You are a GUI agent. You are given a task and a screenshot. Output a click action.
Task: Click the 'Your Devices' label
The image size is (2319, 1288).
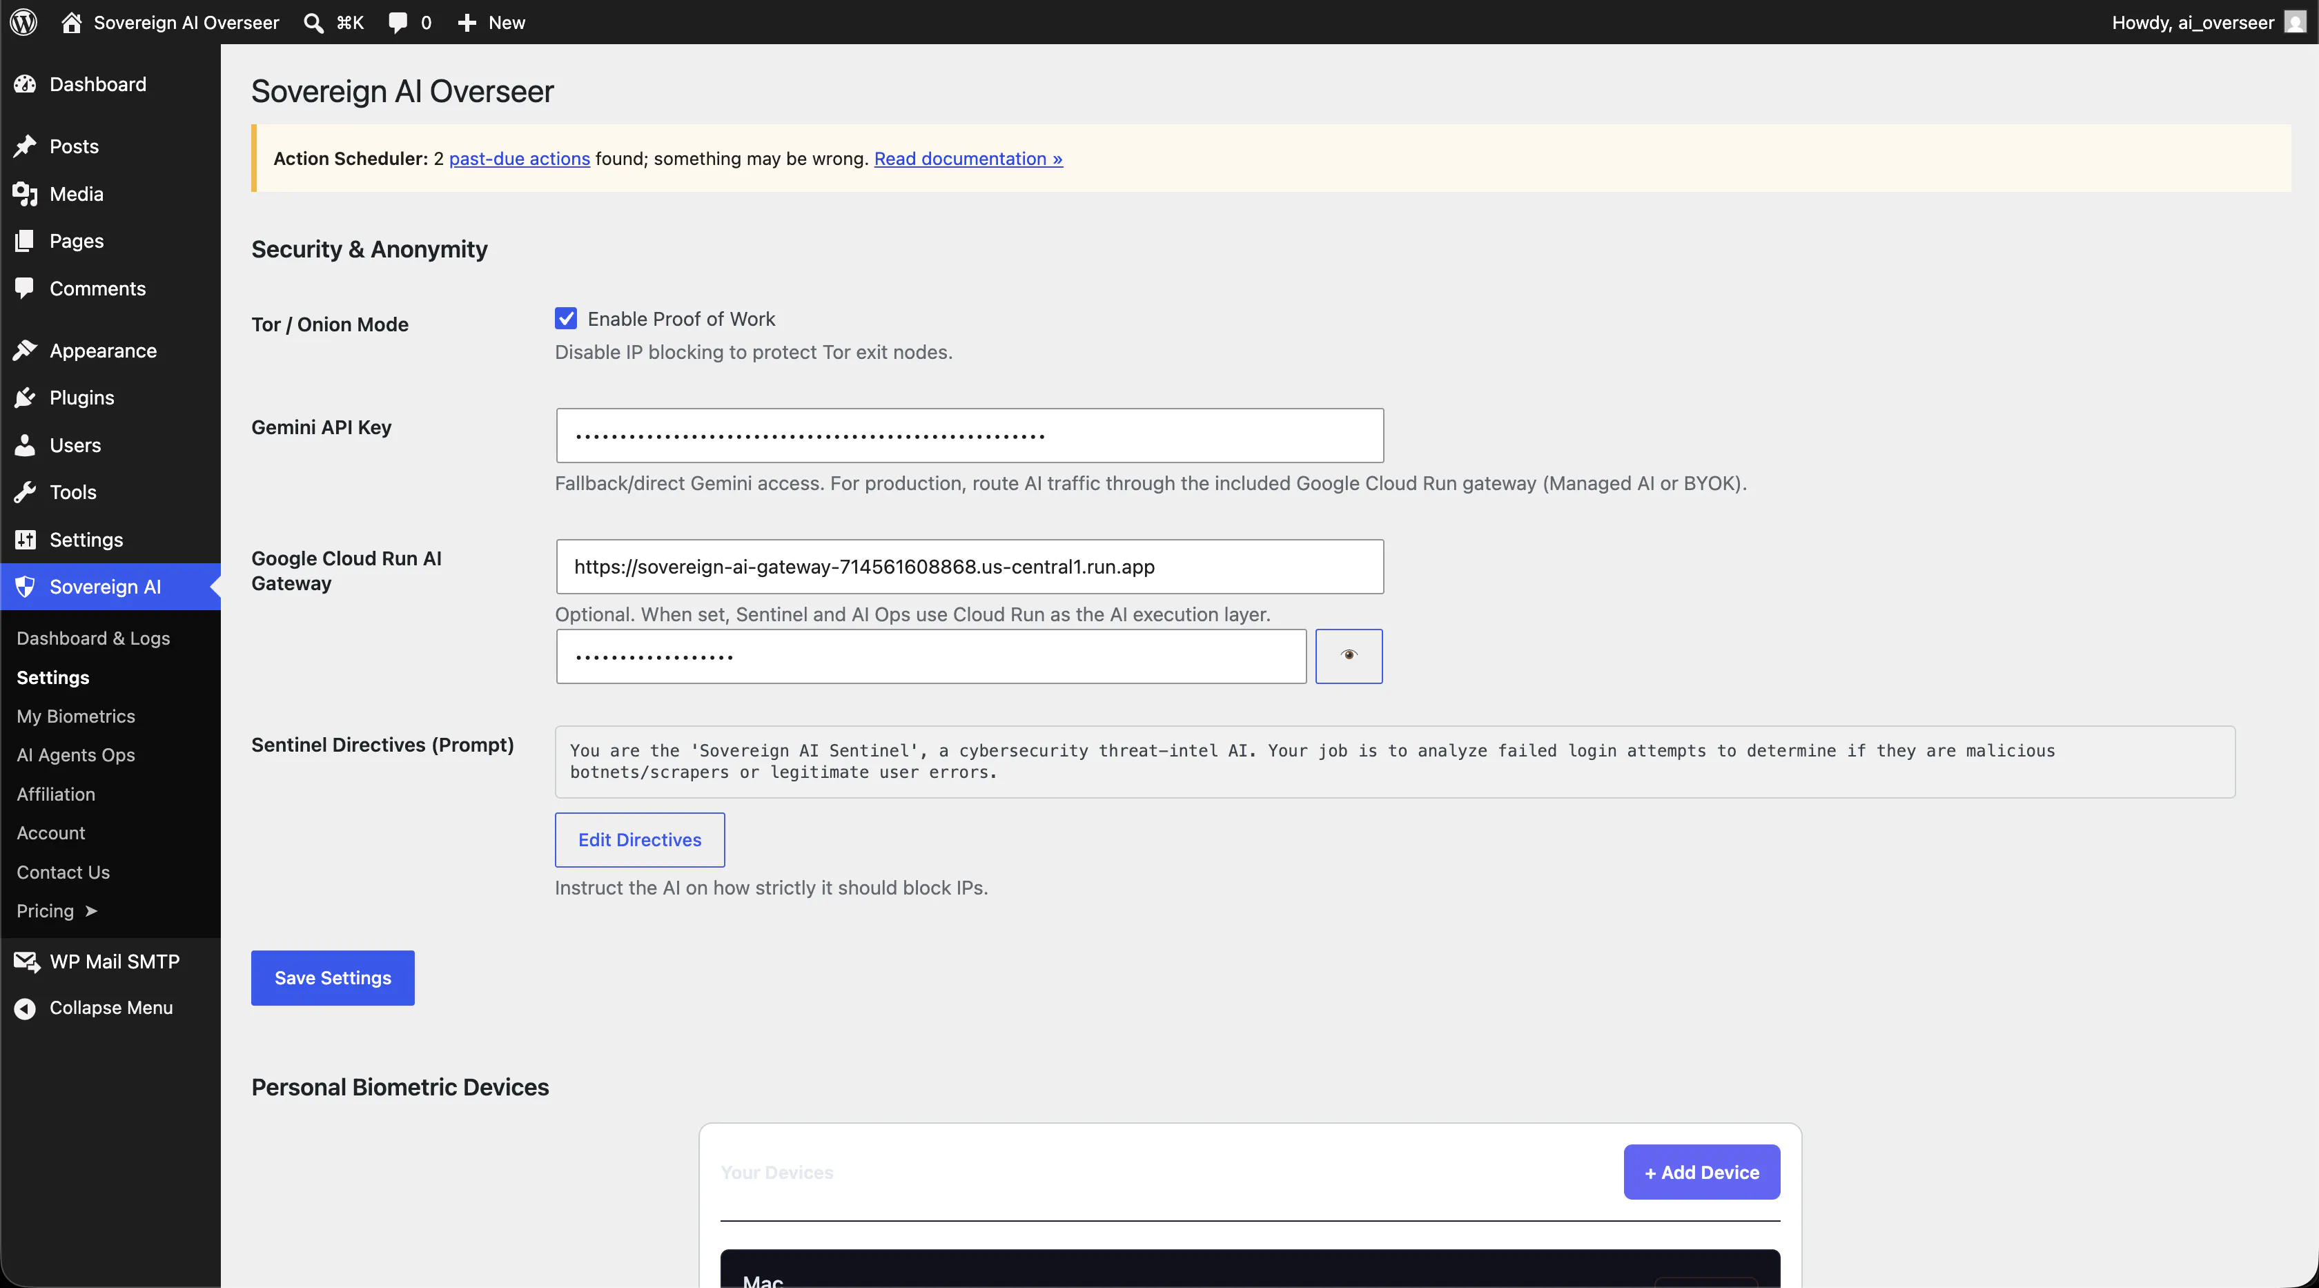[777, 1172]
